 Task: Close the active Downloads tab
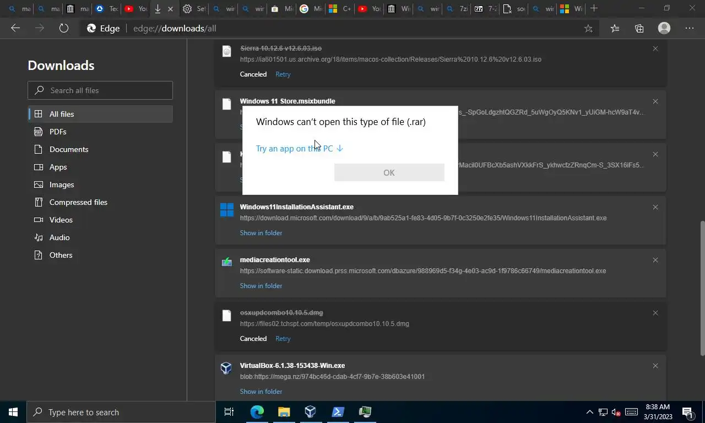point(170,9)
